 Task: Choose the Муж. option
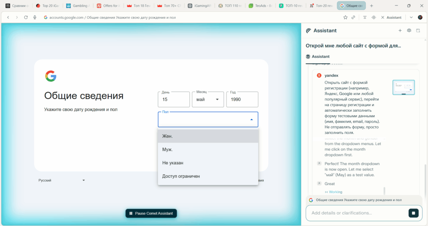point(208,150)
